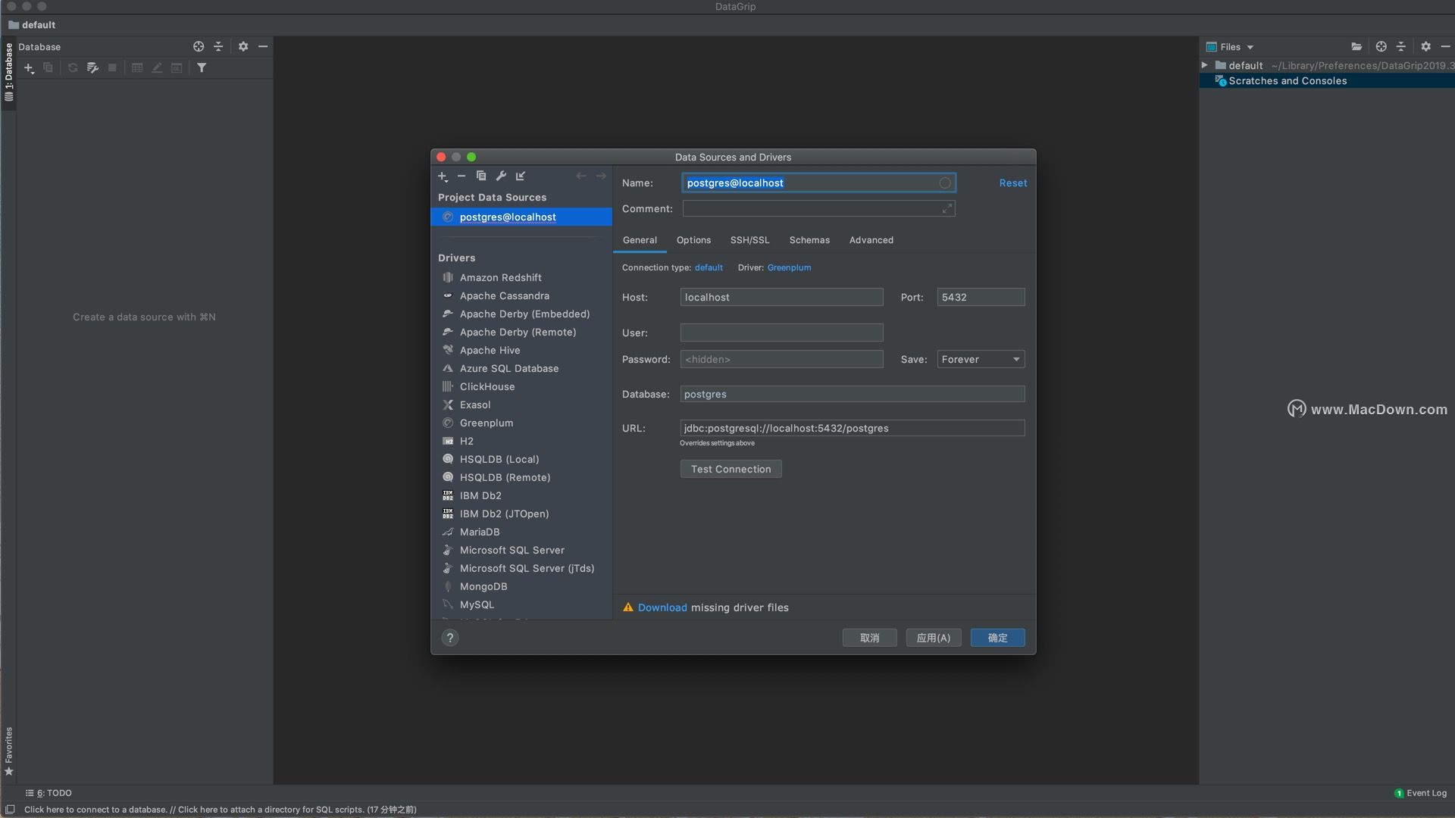Image resolution: width=1455 pixels, height=818 pixels.
Task: Click the remove data source minus icon
Action: 462,176
